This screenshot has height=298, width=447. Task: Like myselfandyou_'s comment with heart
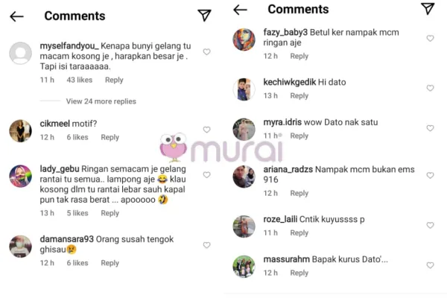pos(206,51)
